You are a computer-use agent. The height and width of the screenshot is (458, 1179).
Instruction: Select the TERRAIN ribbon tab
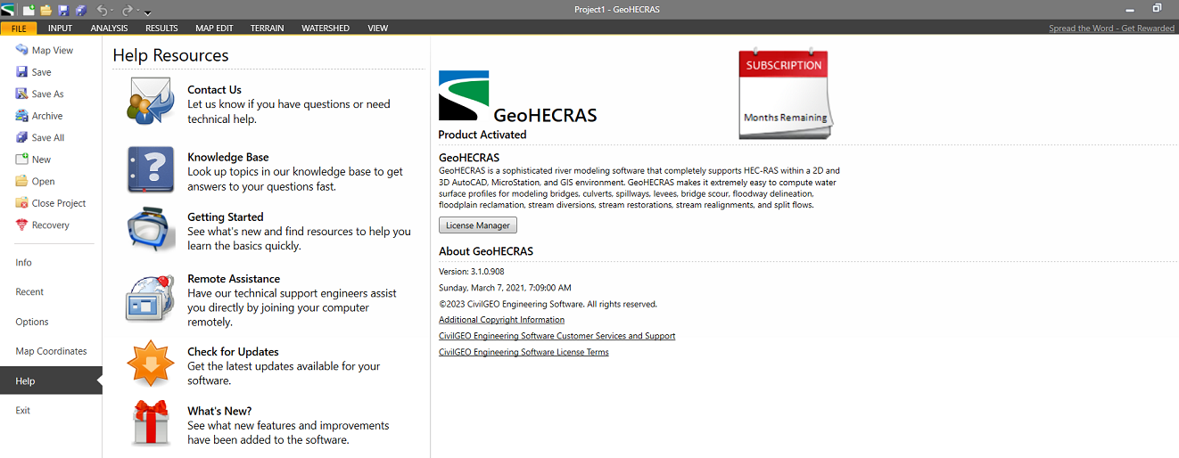click(x=267, y=28)
